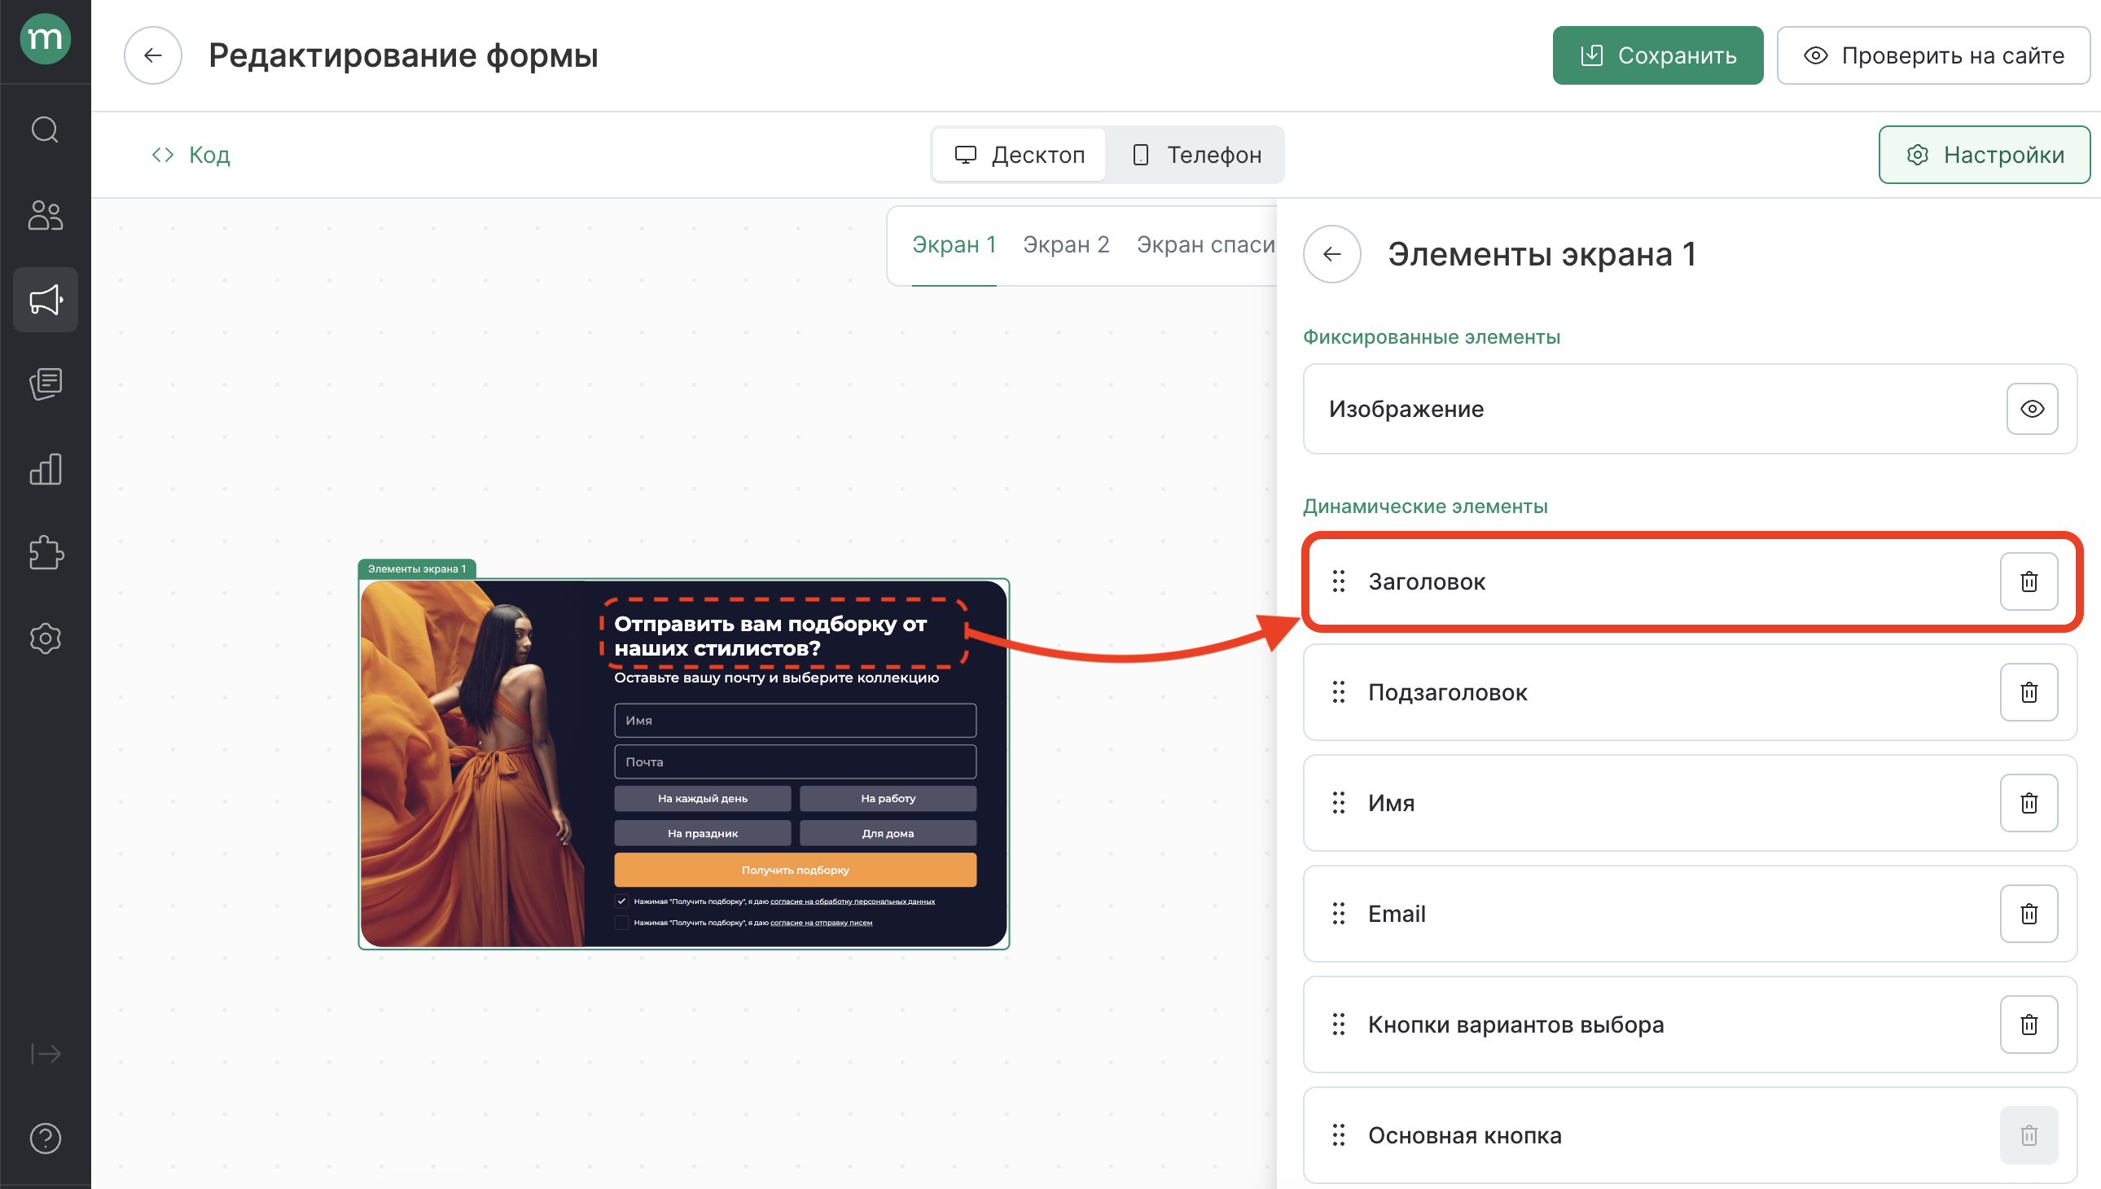Delete the Email element with trash icon

[x=2029, y=914]
